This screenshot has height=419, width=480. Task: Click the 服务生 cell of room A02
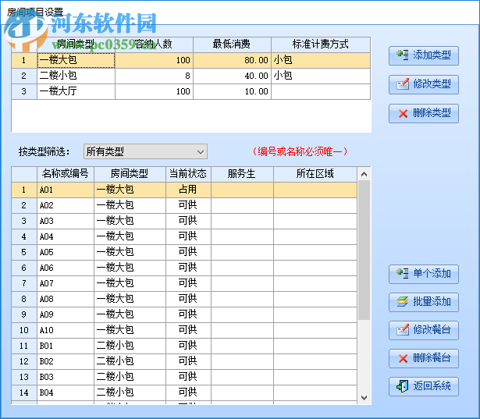tap(242, 205)
